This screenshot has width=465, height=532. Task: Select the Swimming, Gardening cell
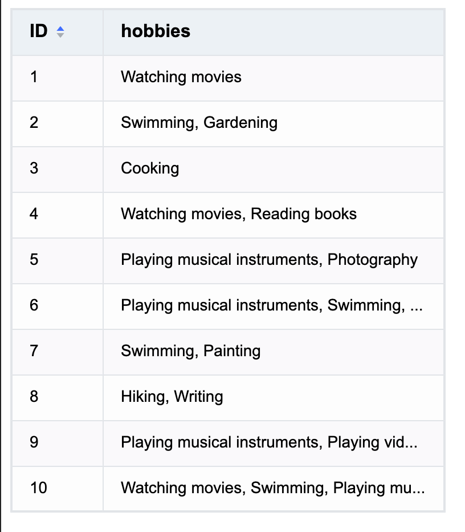point(274,124)
